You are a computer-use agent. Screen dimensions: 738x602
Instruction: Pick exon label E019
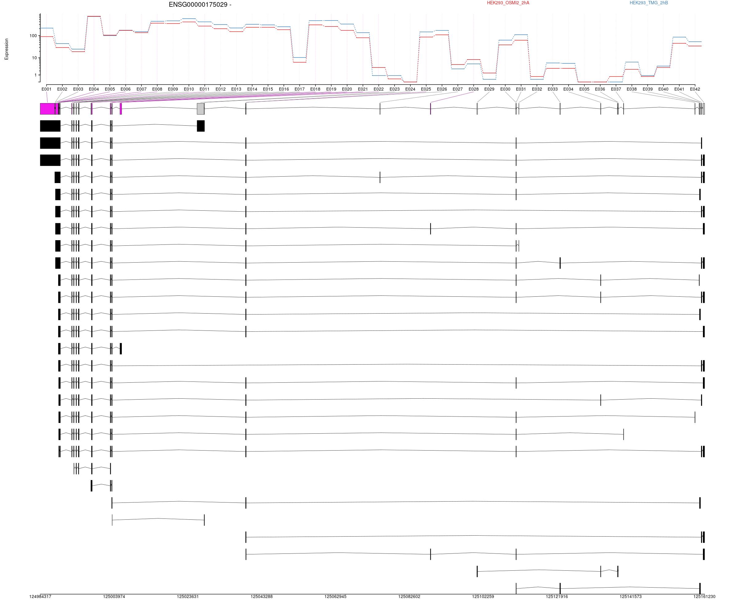331,89
